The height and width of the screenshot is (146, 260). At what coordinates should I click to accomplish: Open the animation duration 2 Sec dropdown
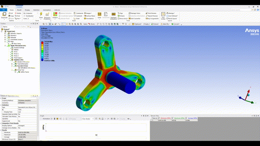pos(88,119)
